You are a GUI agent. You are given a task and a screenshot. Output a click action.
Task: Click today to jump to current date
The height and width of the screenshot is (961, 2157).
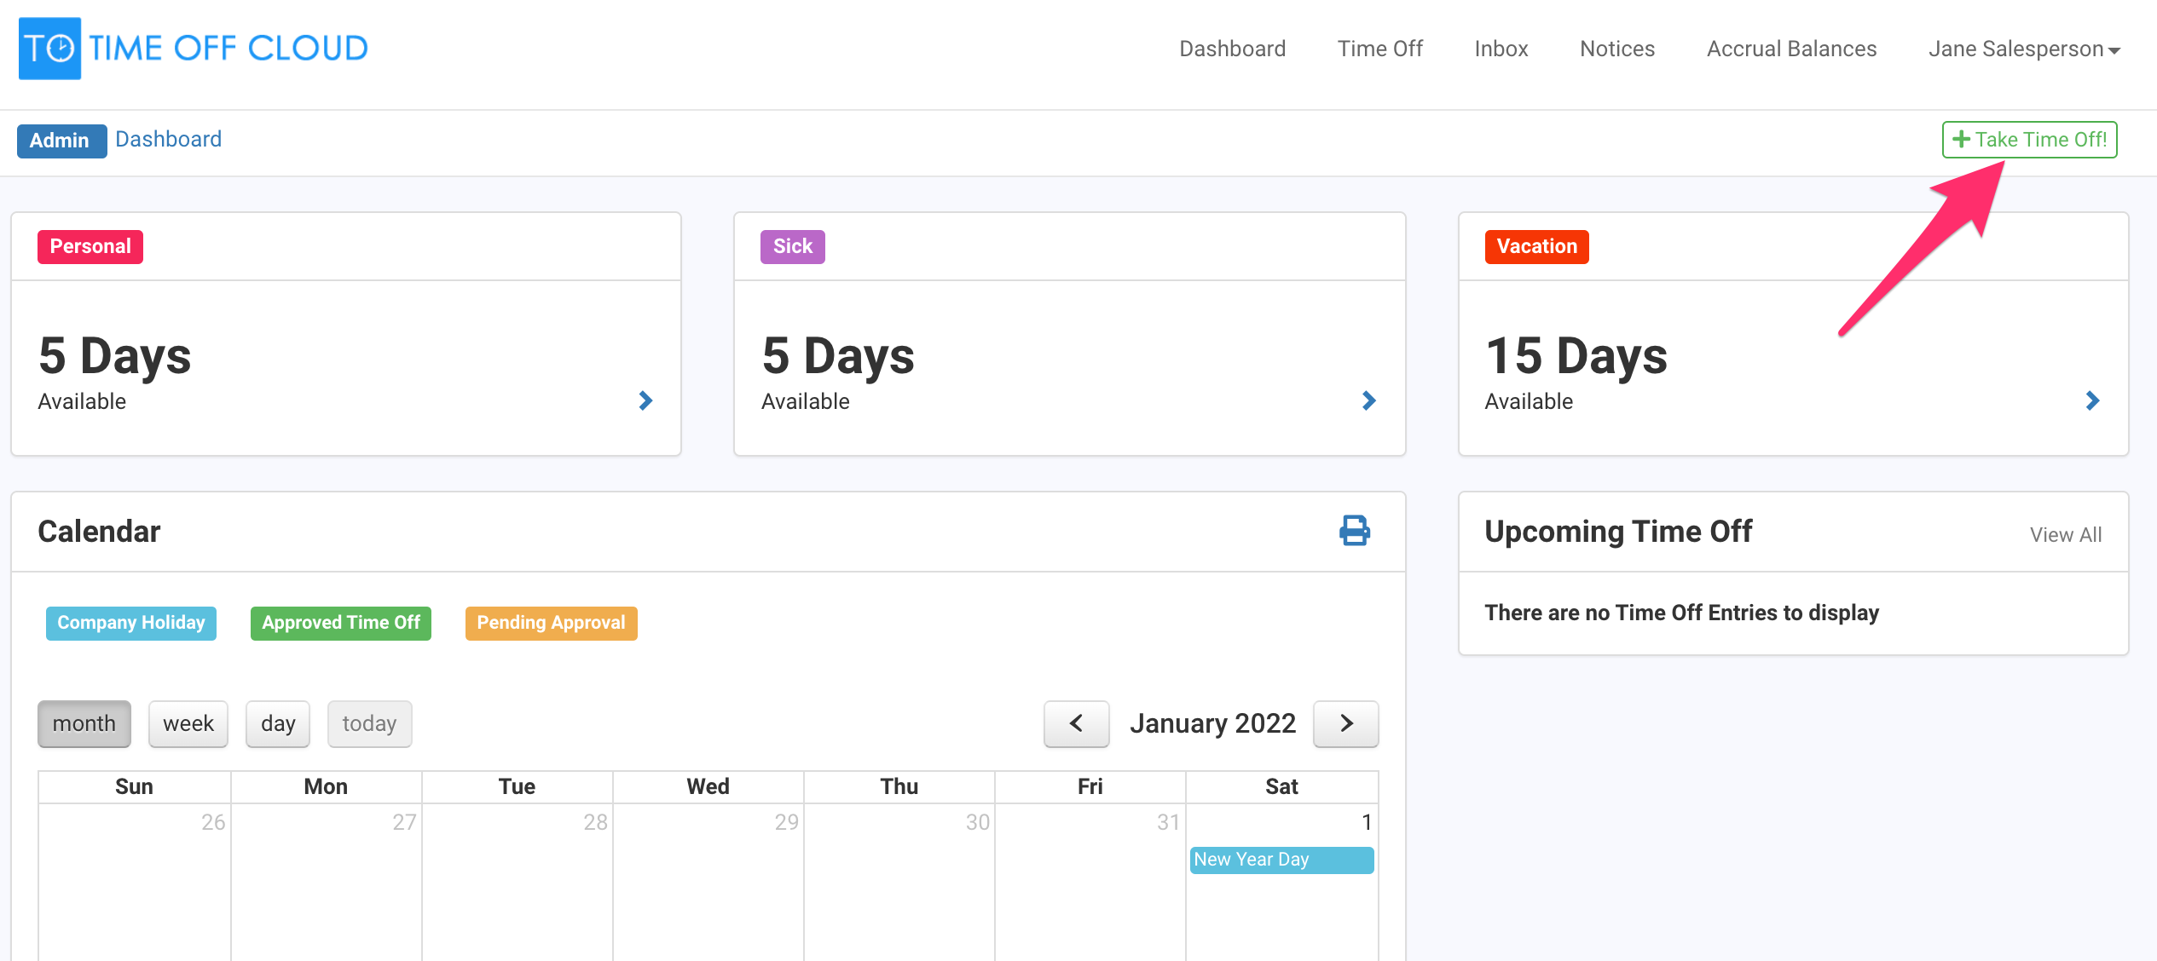coord(369,723)
